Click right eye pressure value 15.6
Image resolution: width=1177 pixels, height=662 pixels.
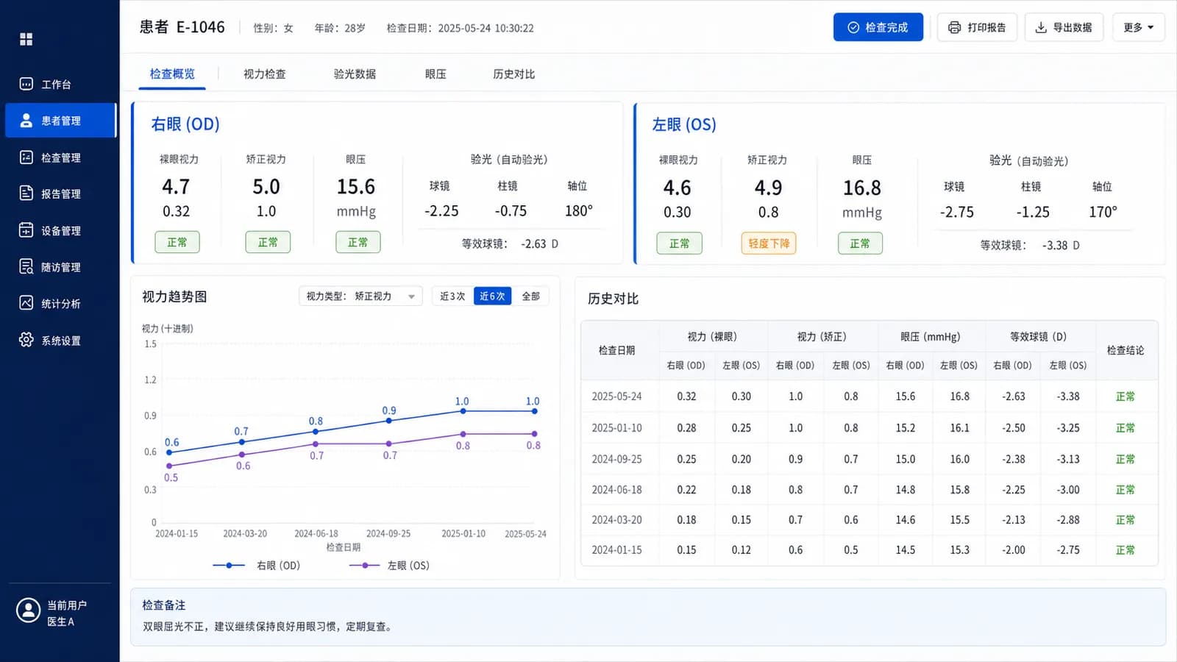356,187
